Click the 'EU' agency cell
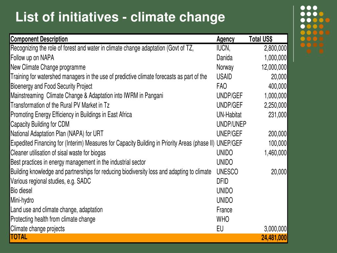Viewport: 337px width, 253px height. tap(220, 229)
